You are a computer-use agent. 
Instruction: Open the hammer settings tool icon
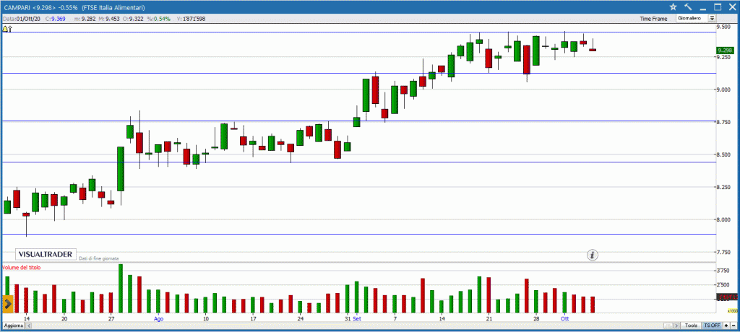pos(688,6)
